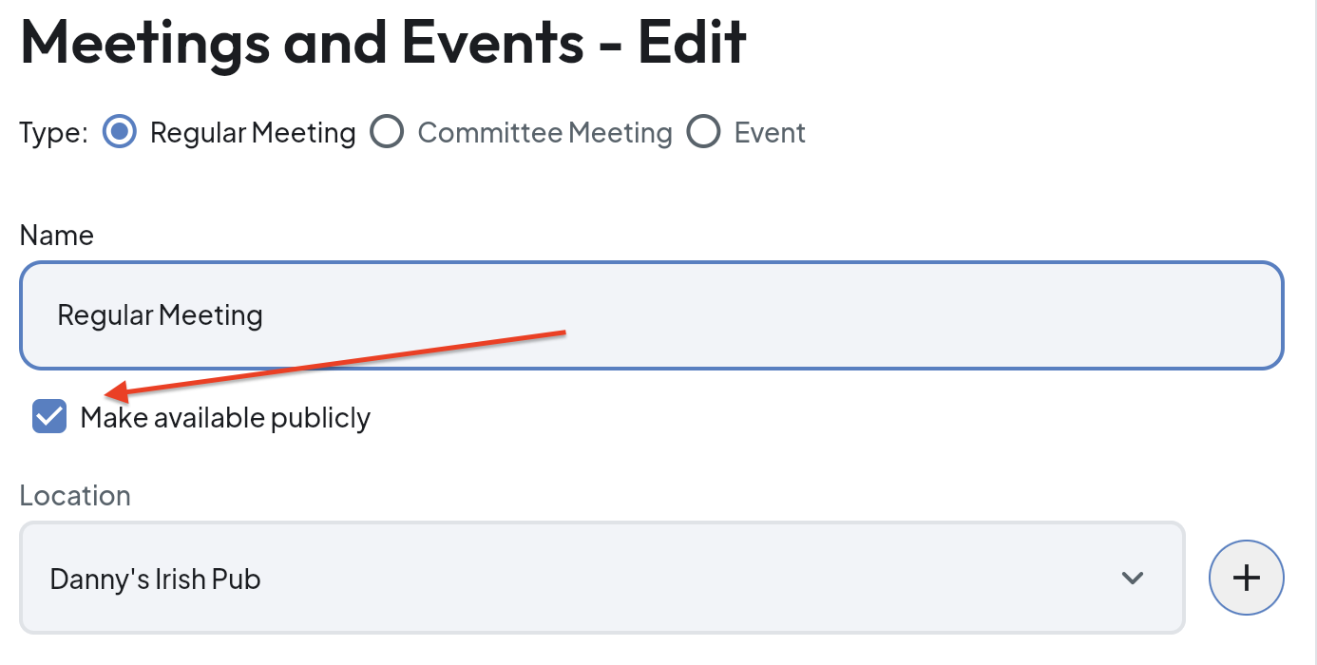Select the Regular Meeting radio button
Screen dimensions: 1317x665
pyautogui.click(x=119, y=132)
